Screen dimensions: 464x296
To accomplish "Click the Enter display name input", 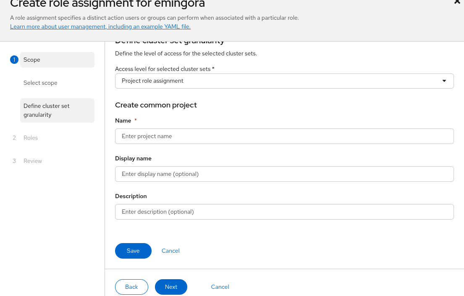I will coord(284,174).
